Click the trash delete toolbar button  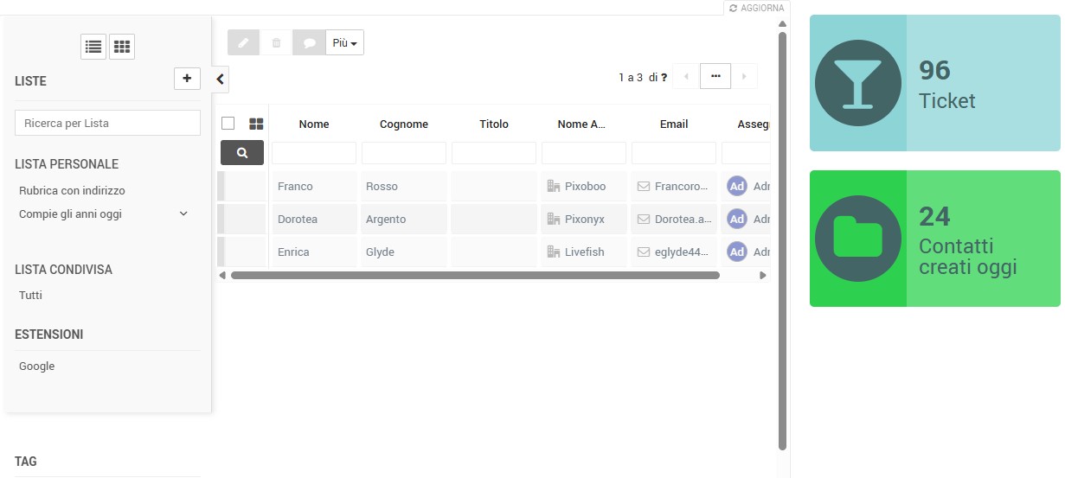tap(276, 42)
